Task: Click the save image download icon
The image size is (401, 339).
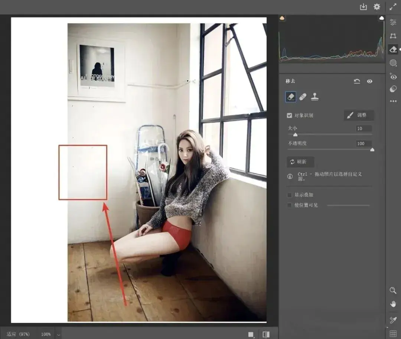Action: [363, 7]
